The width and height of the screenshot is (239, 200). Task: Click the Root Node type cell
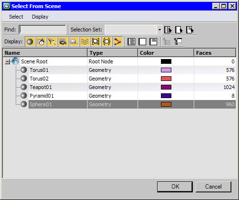coord(101,61)
